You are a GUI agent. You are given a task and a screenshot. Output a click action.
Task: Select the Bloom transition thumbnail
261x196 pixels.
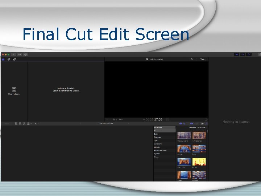click(199, 162)
